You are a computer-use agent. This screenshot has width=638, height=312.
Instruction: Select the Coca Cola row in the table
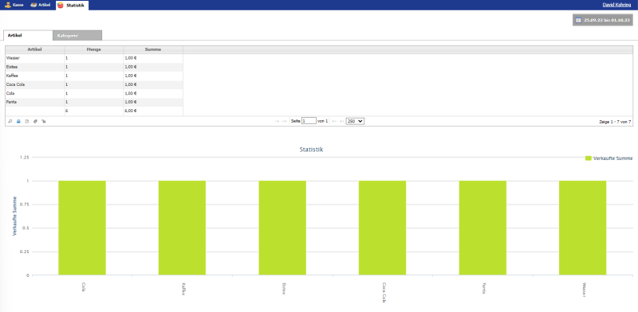(94, 84)
